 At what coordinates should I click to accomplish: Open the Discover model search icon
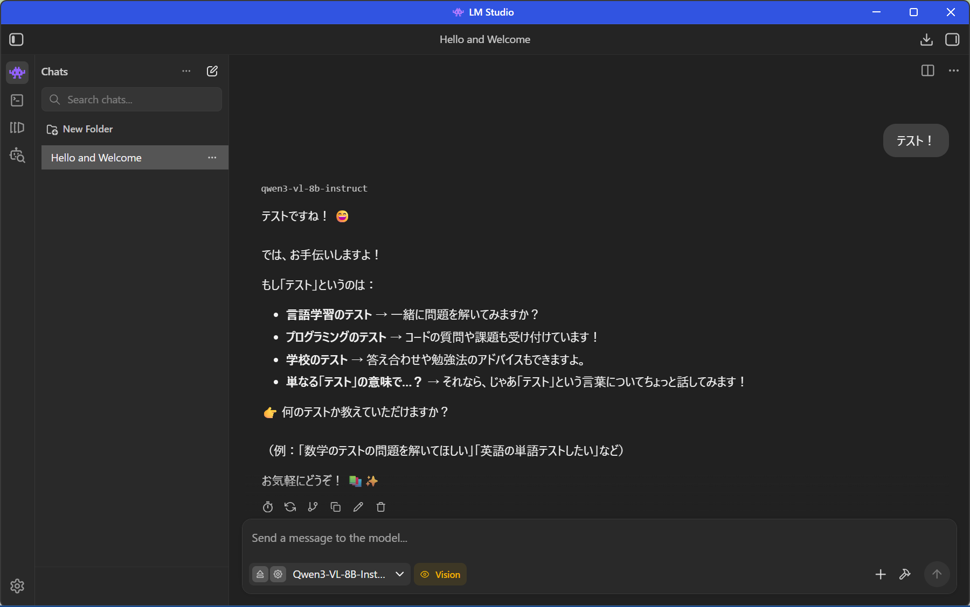click(17, 156)
